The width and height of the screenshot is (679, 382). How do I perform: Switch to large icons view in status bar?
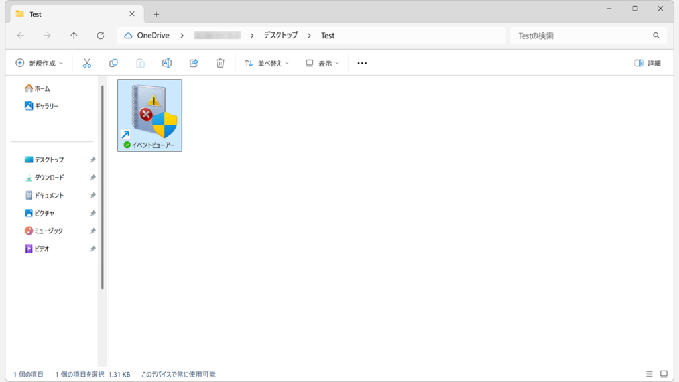click(x=665, y=375)
